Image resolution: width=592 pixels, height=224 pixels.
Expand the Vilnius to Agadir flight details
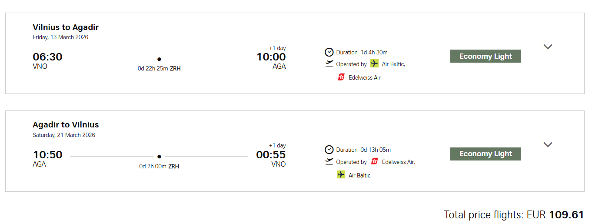pyautogui.click(x=548, y=47)
